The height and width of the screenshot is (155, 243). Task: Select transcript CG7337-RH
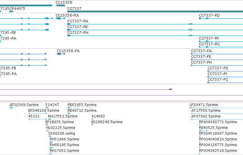click(x=78, y=33)
